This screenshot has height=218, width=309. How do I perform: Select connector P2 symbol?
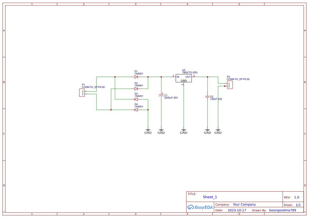[x=230, y=85]
